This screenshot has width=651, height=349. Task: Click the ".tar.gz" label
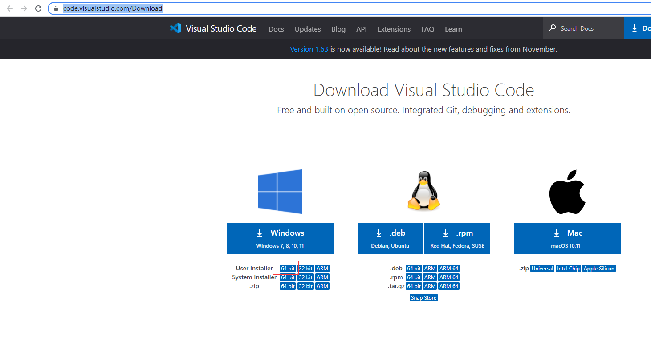point(396,286)
